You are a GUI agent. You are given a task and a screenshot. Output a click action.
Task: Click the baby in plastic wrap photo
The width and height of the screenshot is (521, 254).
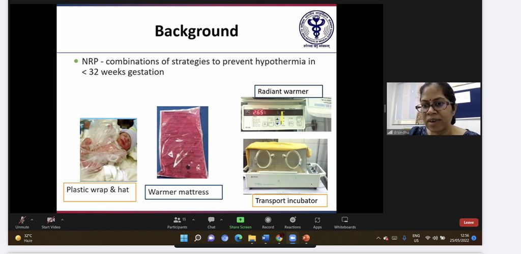pos(108,149)
